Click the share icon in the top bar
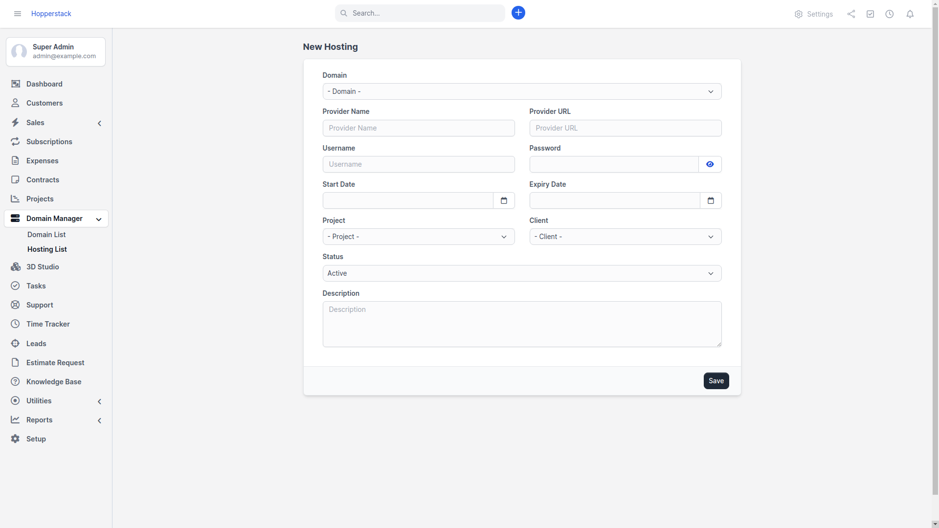 coord(851,14)
